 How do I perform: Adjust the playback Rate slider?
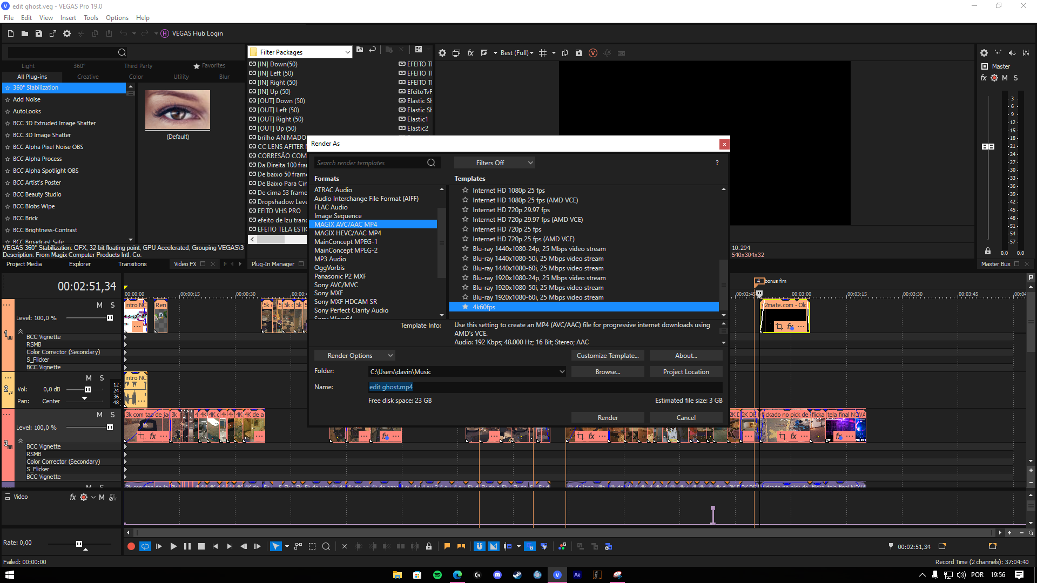79,544
